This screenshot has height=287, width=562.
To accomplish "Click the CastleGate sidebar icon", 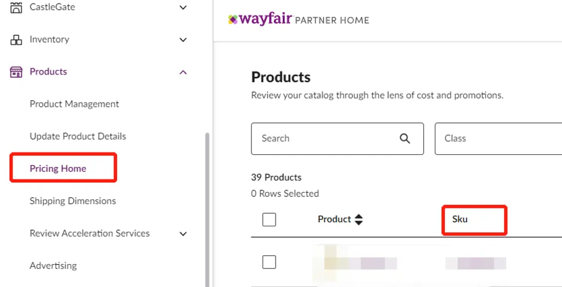I will pos(16,8).
